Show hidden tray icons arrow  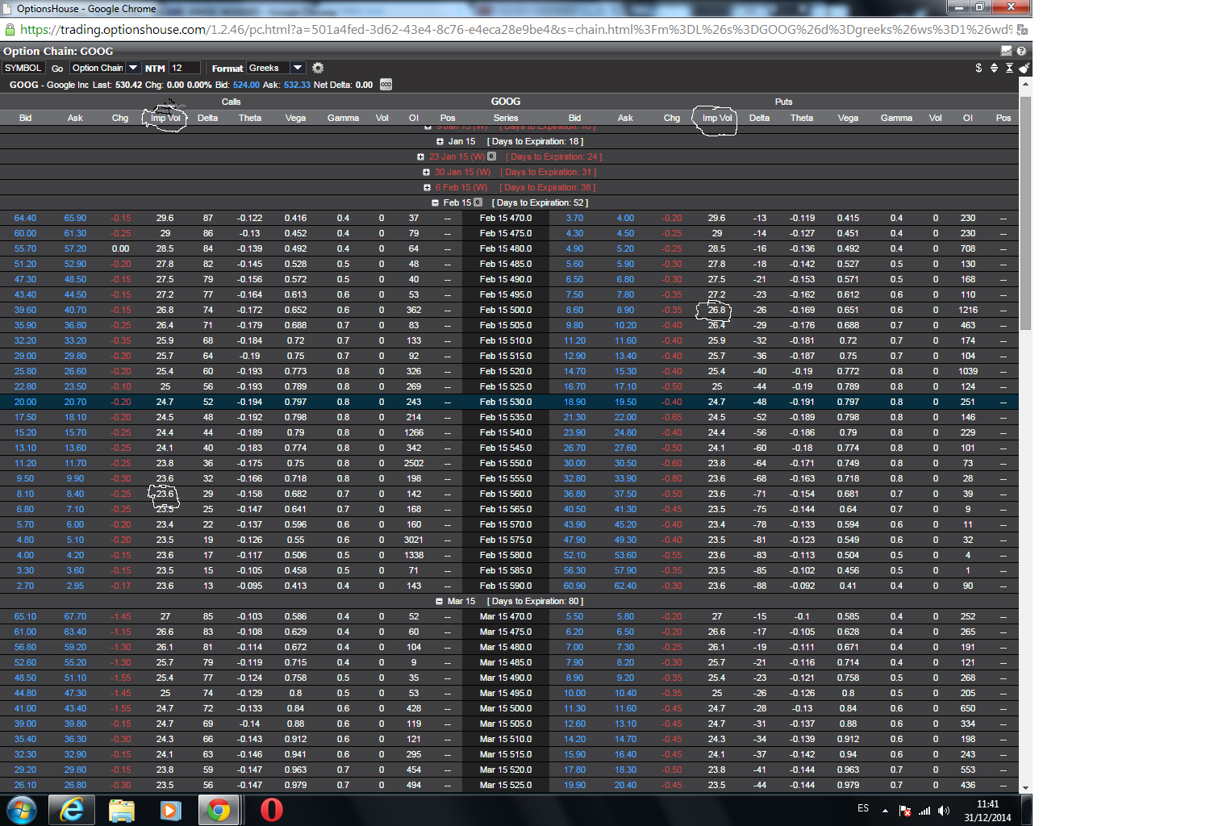coord(885,811)
